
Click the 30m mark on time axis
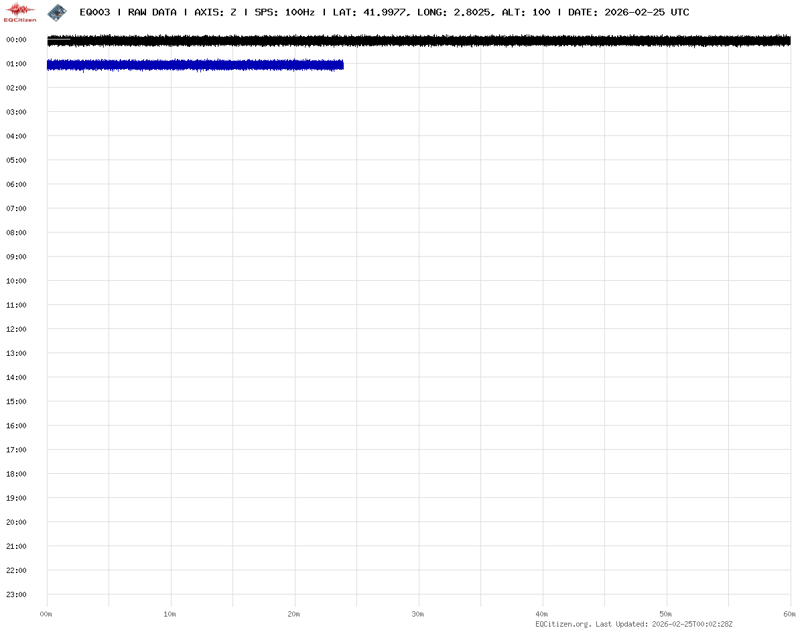(x=418, y=614)
